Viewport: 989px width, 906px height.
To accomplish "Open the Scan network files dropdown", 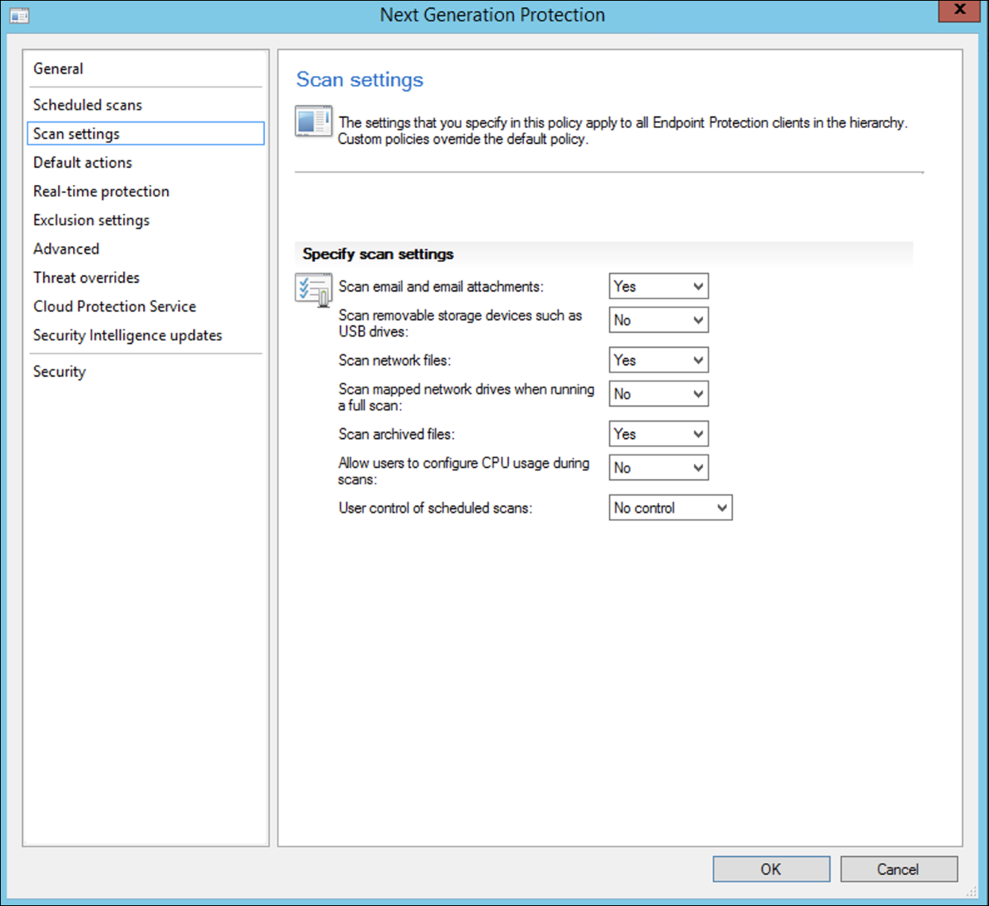I will (x=658, y=360).
